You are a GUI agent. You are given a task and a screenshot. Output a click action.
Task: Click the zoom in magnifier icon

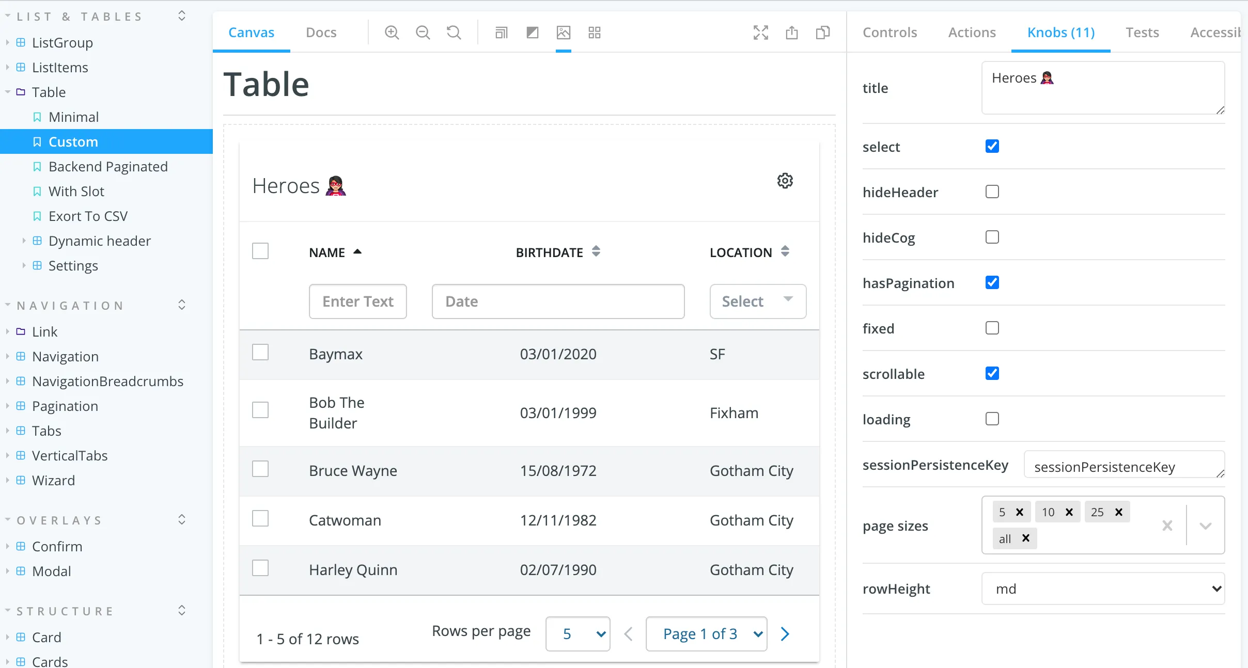tap(392, 33)
